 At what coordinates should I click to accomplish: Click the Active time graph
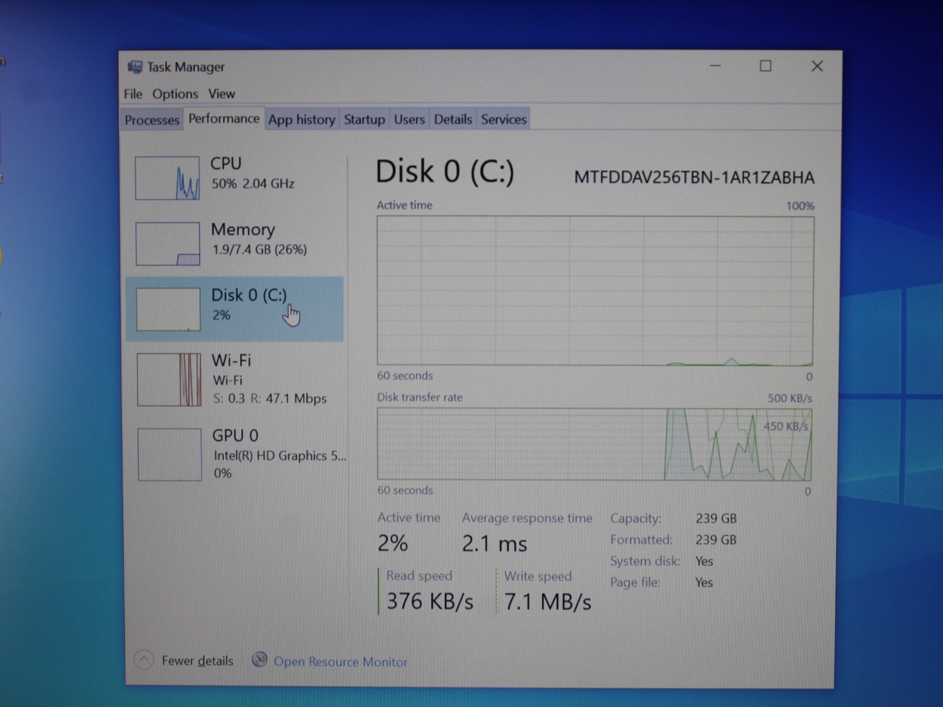click(x=595, y=291)
